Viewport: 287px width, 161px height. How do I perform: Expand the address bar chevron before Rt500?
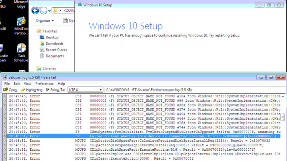60,11
